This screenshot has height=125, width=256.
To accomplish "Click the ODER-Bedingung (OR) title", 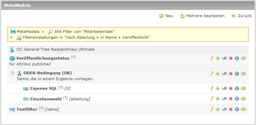I will point(48,73).
